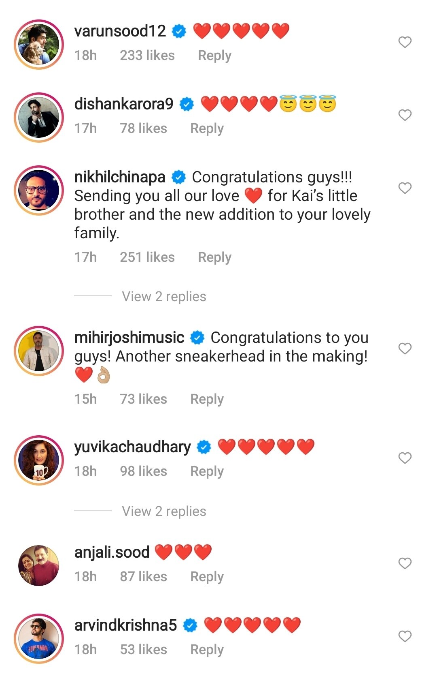Visit mihirjoshimusic's profile via username
This screenshot has height=674, width=437.
pyautogui.click(x=129, y=338)
